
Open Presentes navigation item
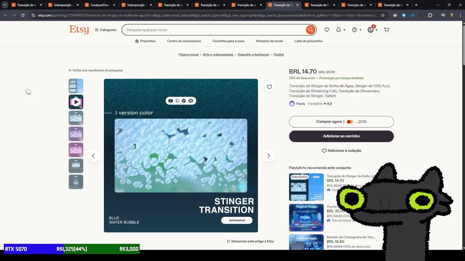tap(145, 41)
